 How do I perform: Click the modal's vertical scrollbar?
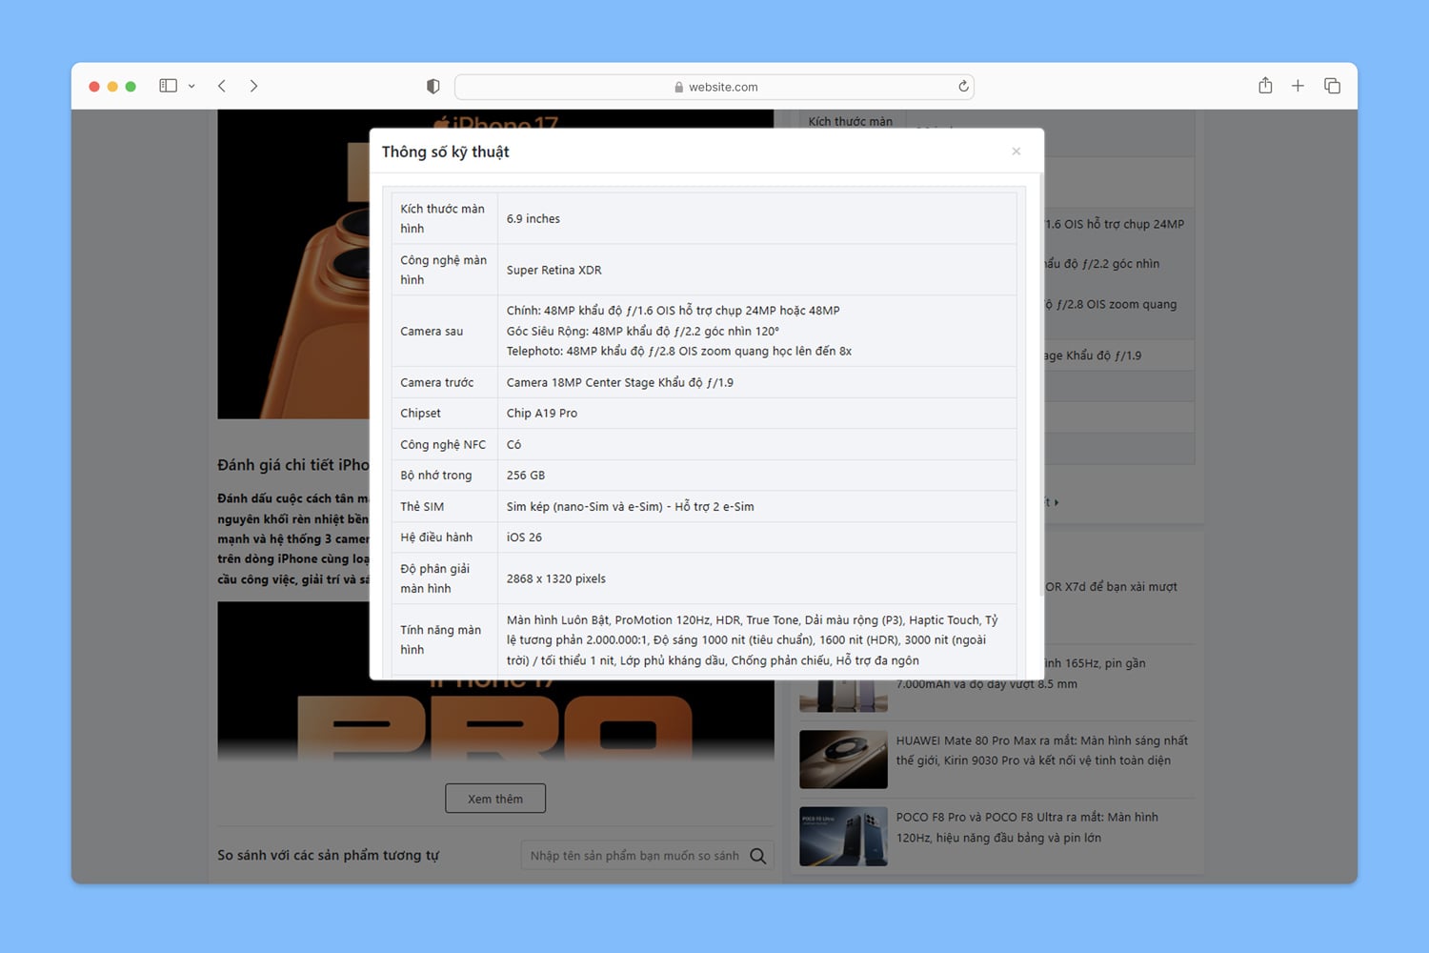(x=1040, y=381)
